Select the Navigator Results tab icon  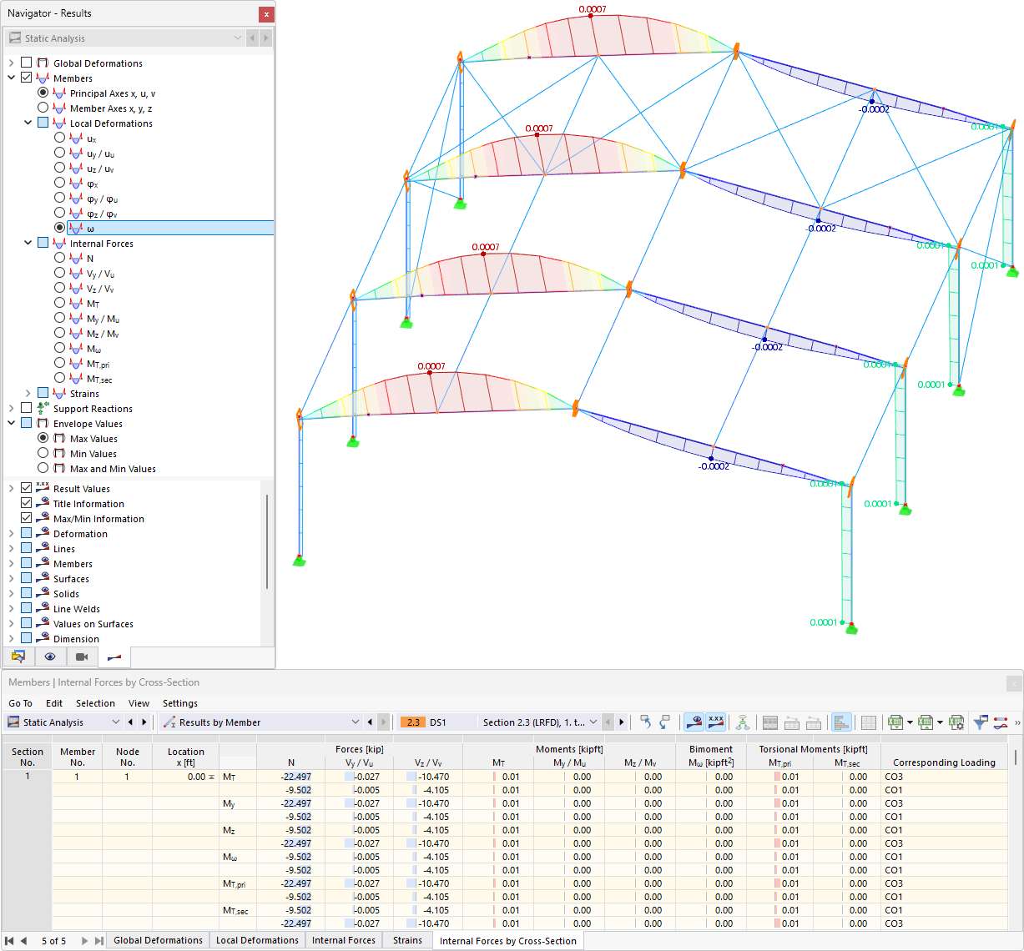click(x=114, y=657)
